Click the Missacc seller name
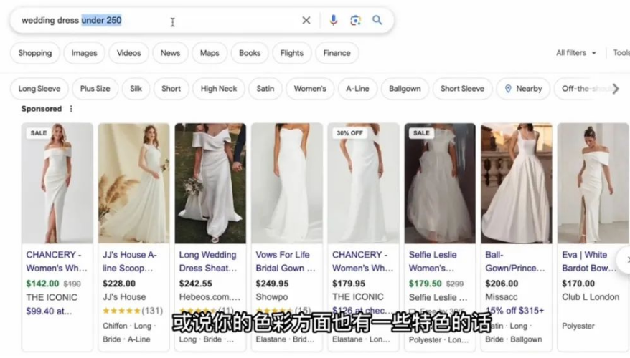630x358 pixels. (501, 297)
